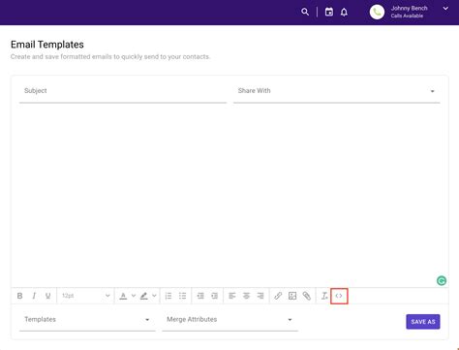
Task: Open the calendar icon in header
Action: [329, 12]
